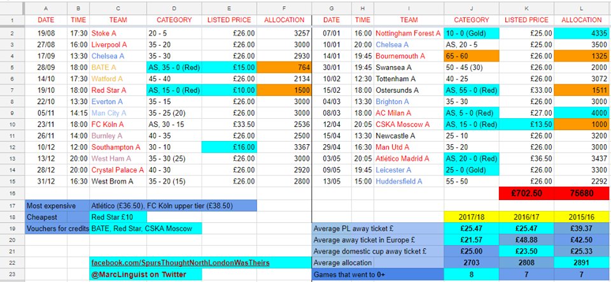Screen dimensions: 611x282
Task: Select row 16 header number
Action: (x=12, y=193)
